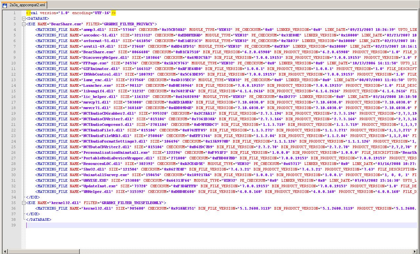
Task: Click the "NCTAudioFileWMA3.dll" file name
Action: click(x=106, y=136)
